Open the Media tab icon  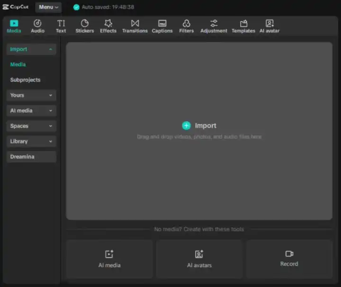pos(14,23)
